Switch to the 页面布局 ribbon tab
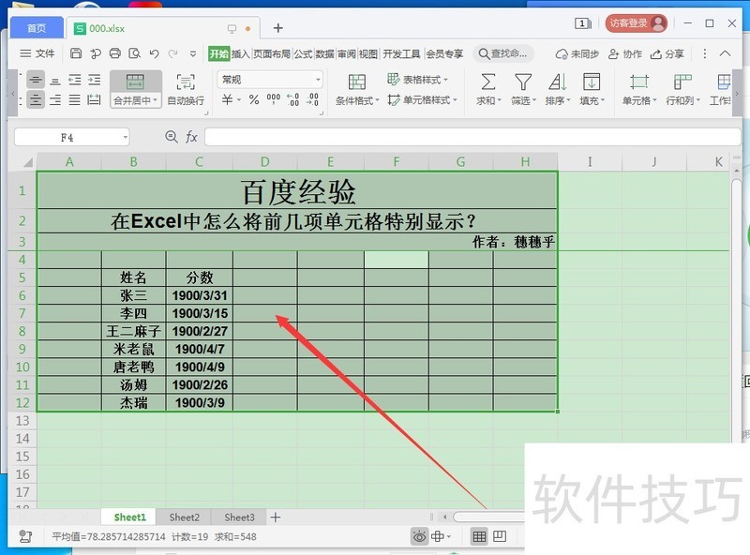Image resolution: width=750 pixels, height=555 pixels. click(x=272, y=53)
